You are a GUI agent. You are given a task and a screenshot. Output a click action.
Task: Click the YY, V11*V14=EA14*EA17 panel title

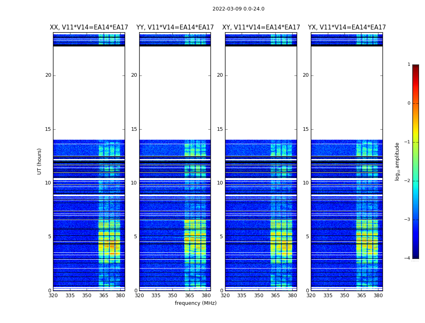[x=175, y=27]
